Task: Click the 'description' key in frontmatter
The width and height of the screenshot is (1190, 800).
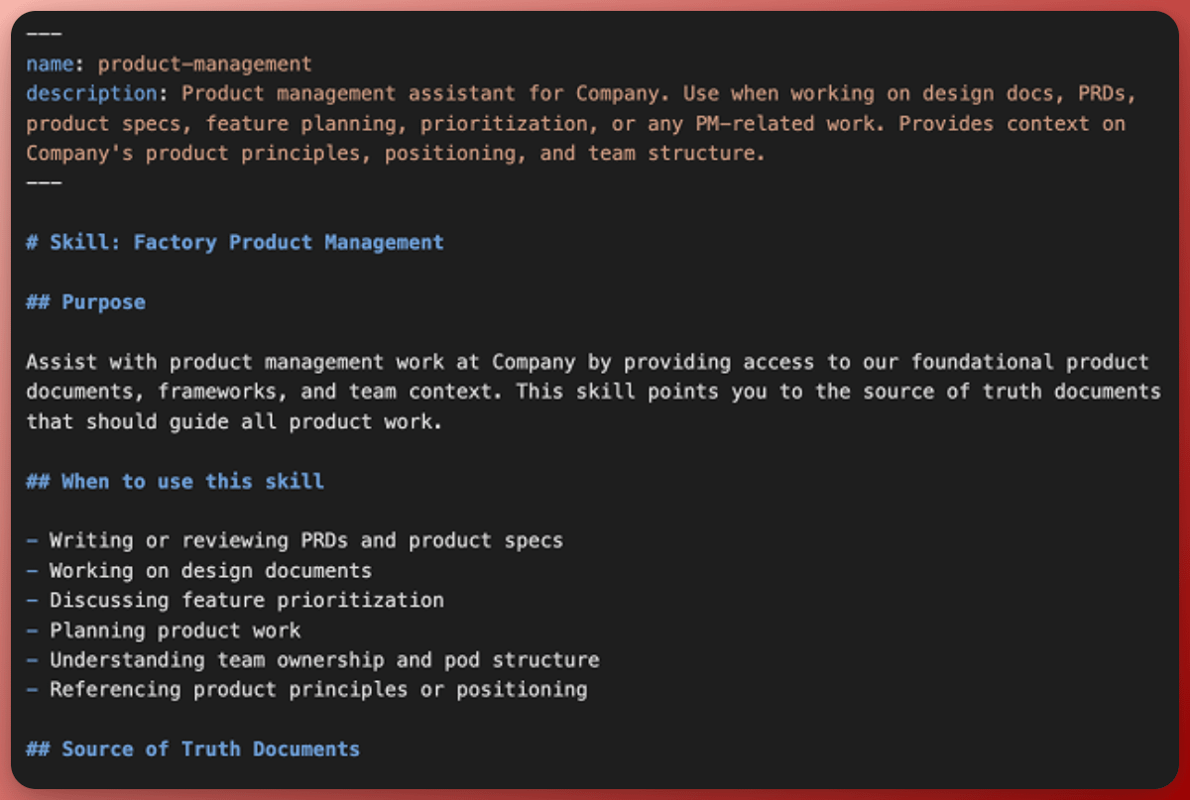Action: pos(91,94)
